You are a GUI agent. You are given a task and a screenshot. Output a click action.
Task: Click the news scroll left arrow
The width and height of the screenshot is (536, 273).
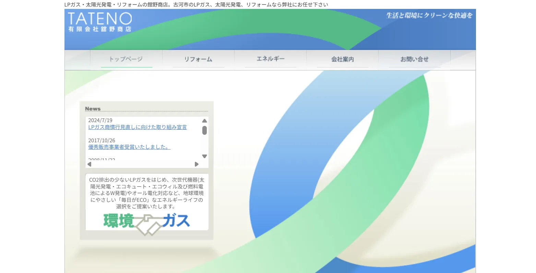pos(90,164)
